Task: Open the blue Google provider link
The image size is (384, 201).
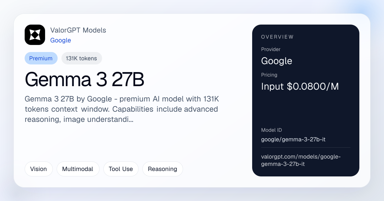Action: pos(60,40)
